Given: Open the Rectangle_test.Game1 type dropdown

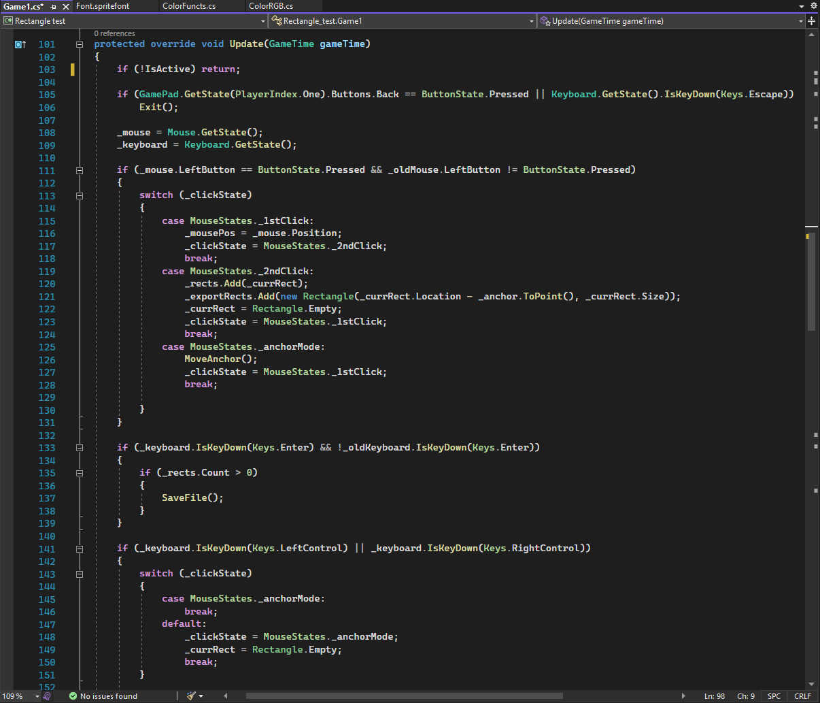Looking at the screenshot, I should click(x=403, y=21).
